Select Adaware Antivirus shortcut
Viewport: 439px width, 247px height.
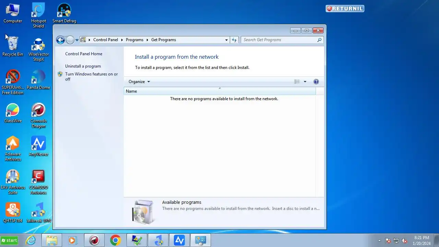pos(13,149)
